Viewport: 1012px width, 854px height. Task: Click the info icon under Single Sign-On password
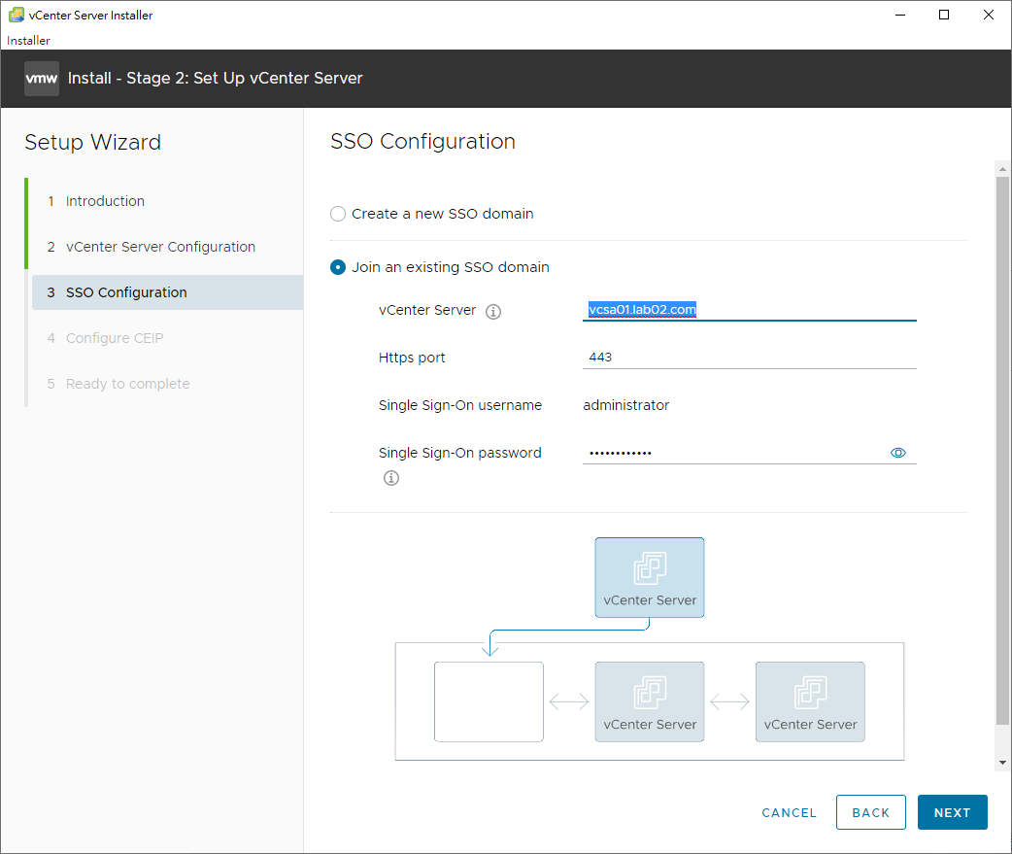391,478
